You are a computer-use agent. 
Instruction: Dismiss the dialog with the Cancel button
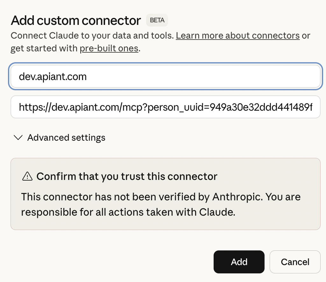(x=295, y=262)
